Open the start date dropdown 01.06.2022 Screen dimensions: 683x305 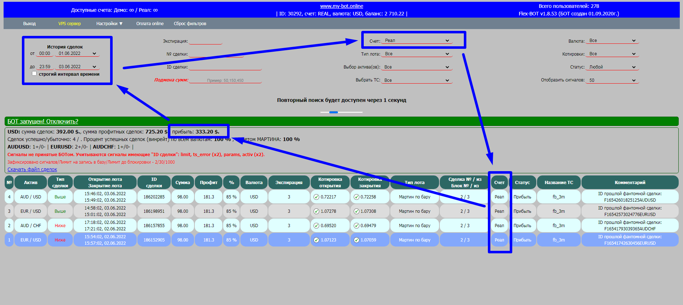point(77,53)
